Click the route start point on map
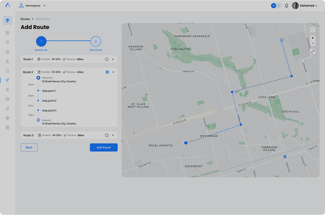The width and height of the screenshot is (325, 215). (x=186, y=143)
